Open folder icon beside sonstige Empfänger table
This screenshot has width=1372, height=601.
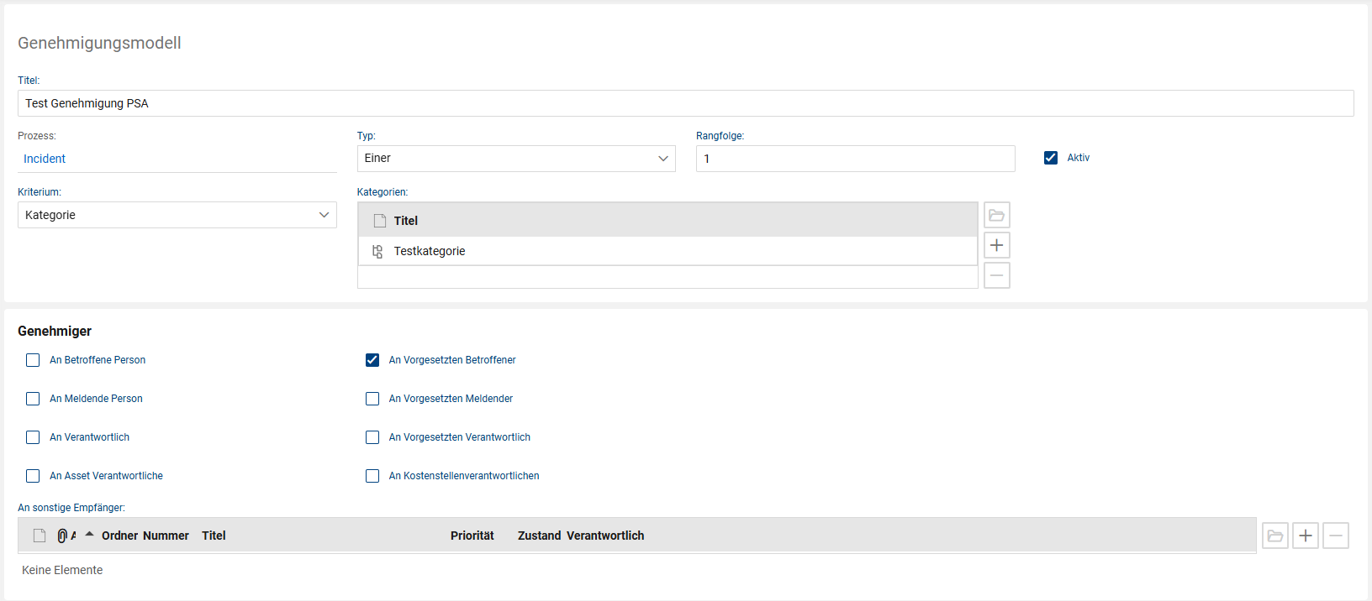click(1275, 536)
